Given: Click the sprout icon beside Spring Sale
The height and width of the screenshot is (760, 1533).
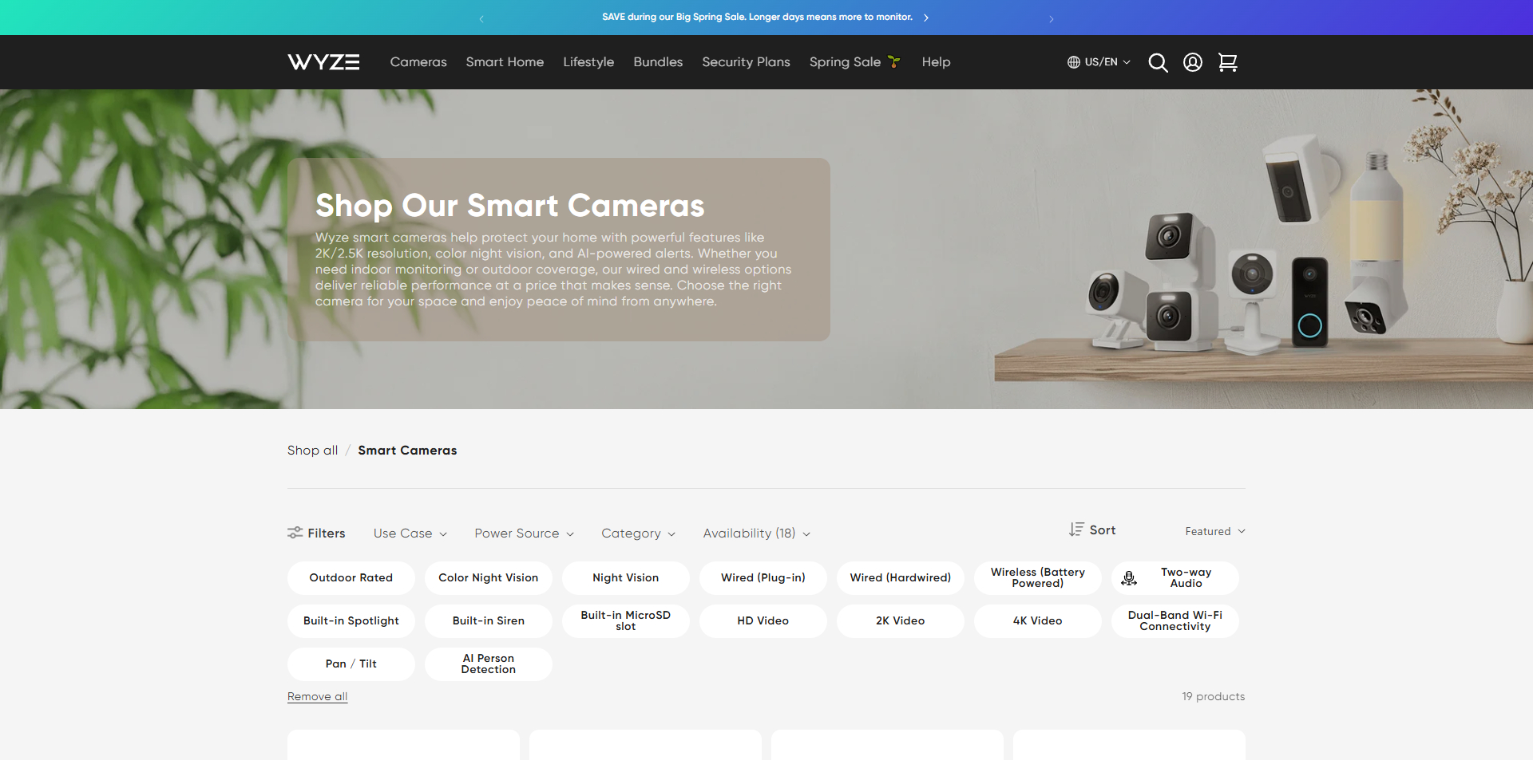Looking at the screenshot, I should [x=894, y=61].
